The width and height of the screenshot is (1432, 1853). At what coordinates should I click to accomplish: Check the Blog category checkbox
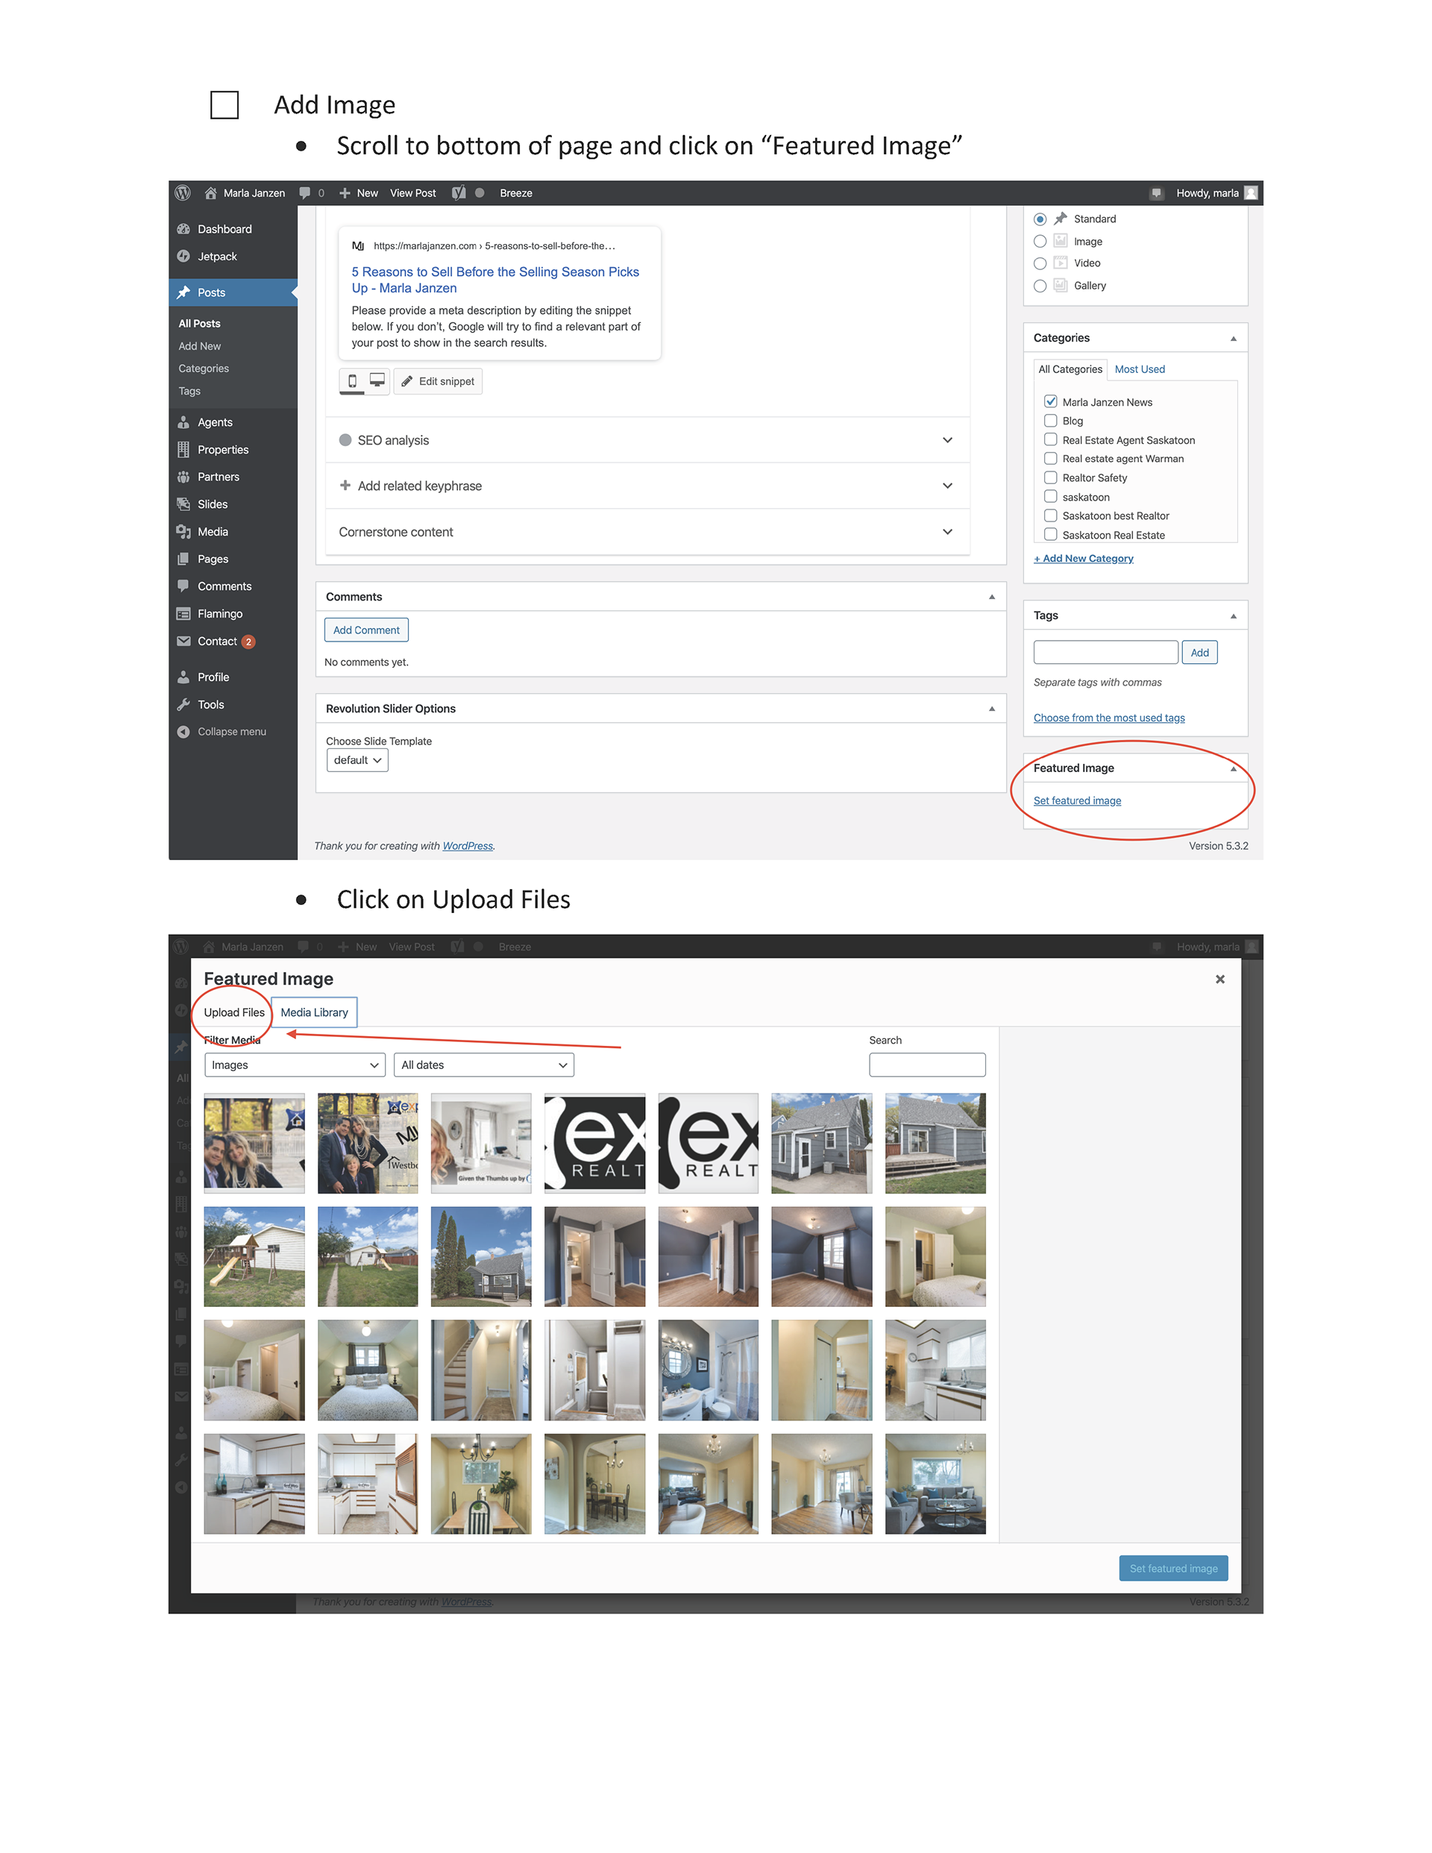(x=1050, y=421)
